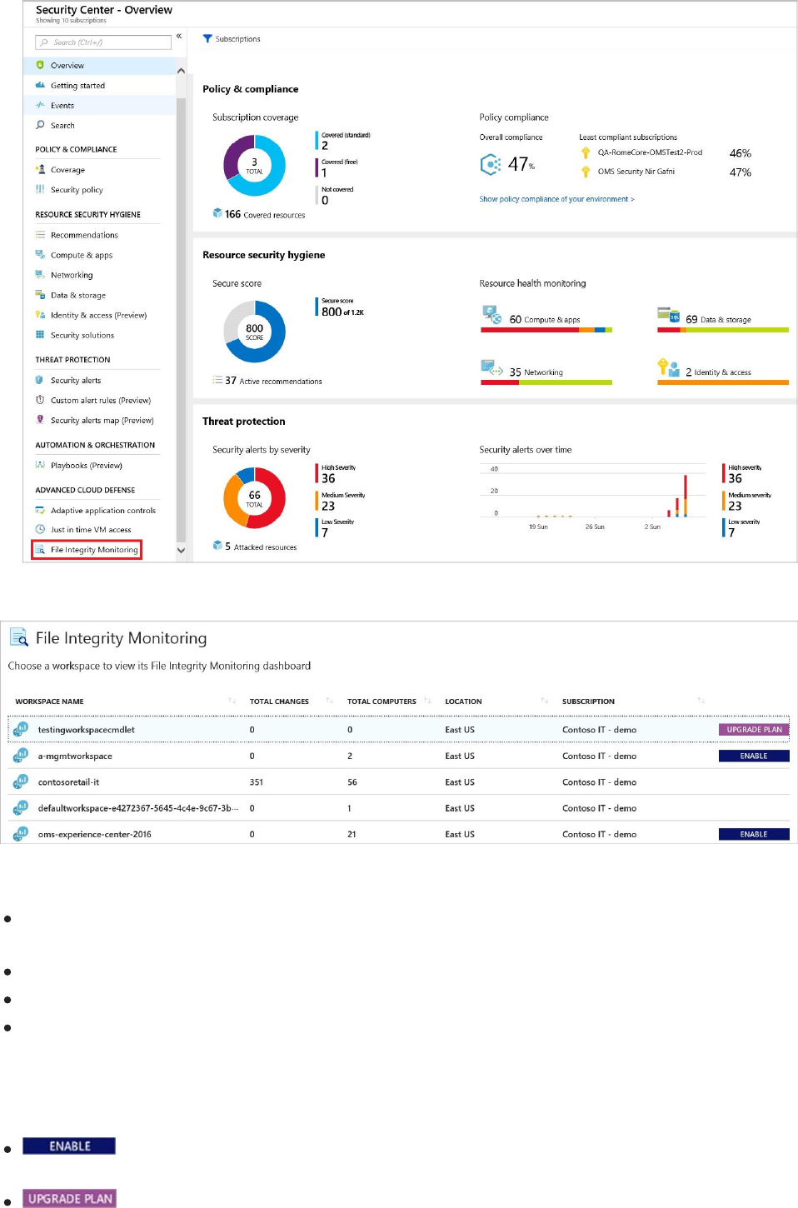Click the Networking icon in sidebar

[x=39, y=274]
